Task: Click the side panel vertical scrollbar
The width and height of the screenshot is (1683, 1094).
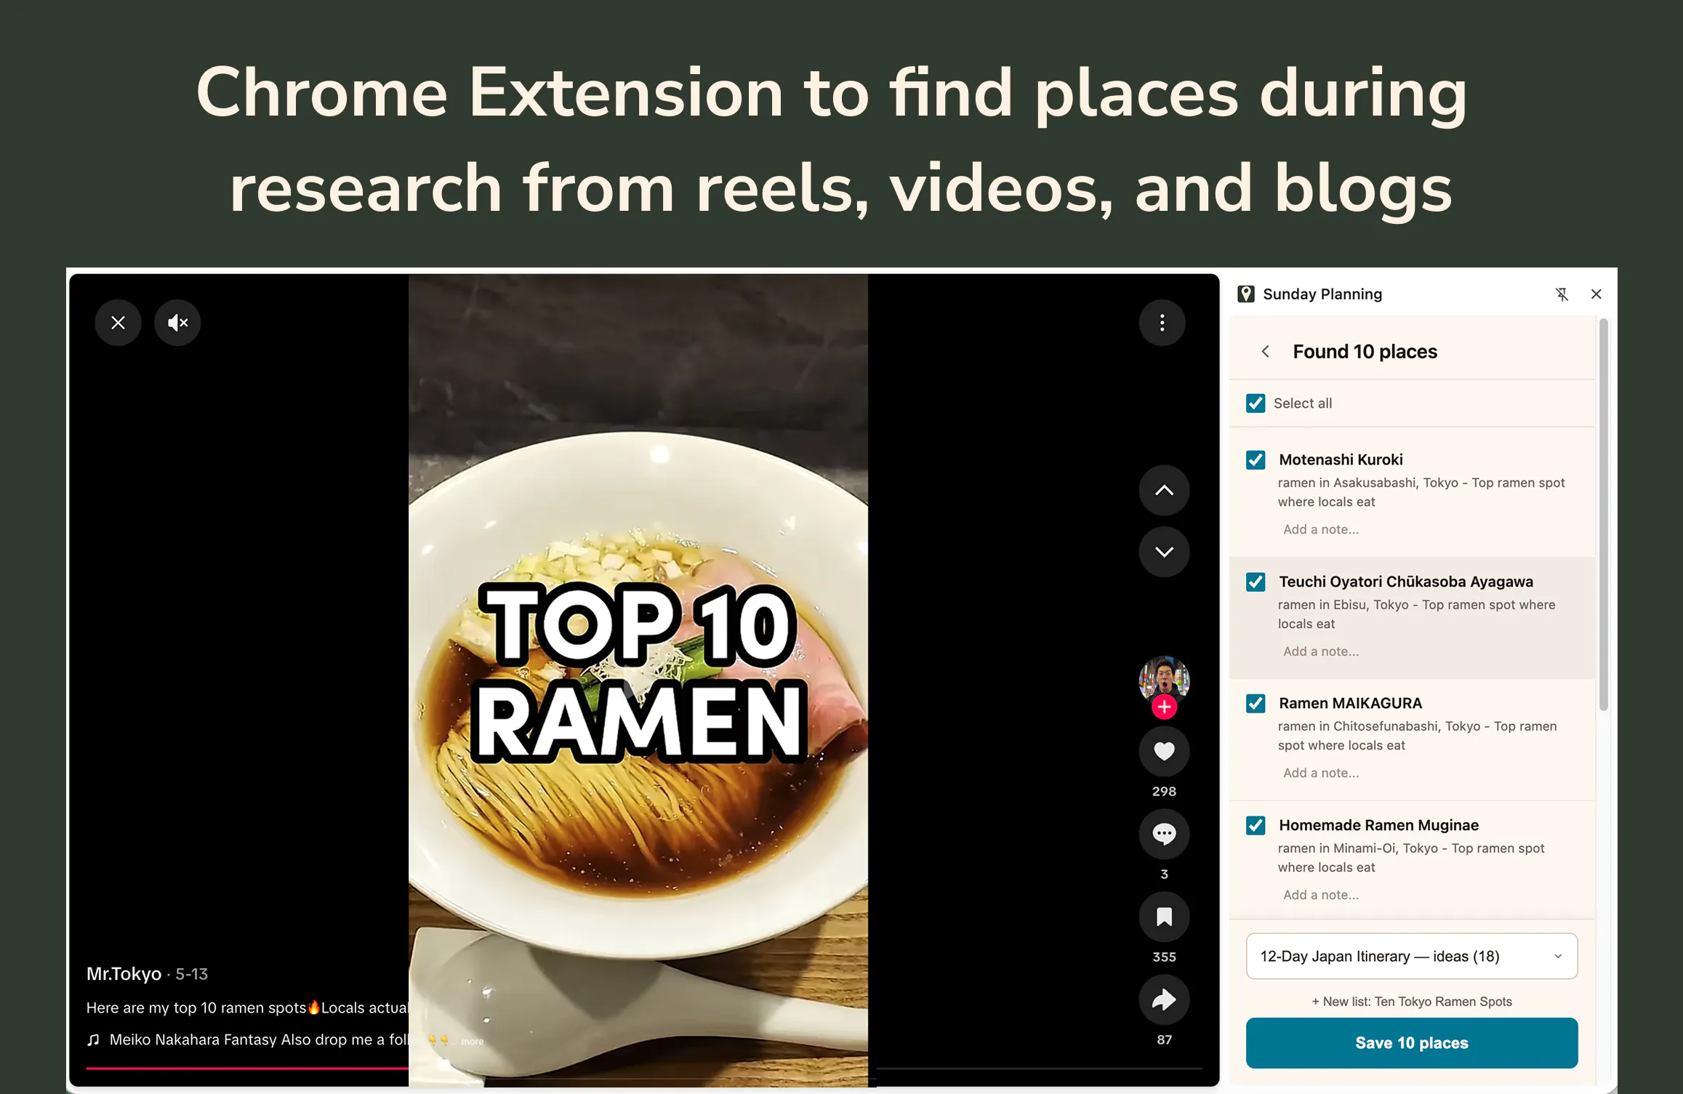Action: [x=1603, y=515]
